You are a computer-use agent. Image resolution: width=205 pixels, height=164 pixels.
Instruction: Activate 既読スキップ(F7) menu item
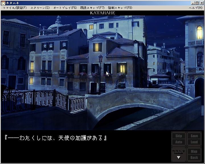pyautogui.click(x=93, y=8)
